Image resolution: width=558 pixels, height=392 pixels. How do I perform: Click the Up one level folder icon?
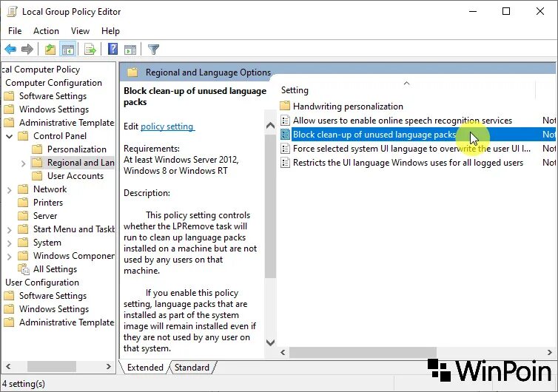coord(50,49)
